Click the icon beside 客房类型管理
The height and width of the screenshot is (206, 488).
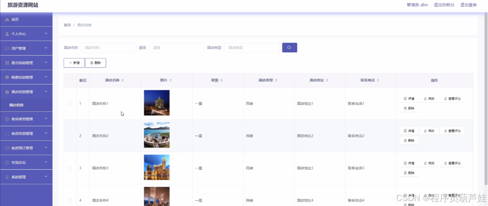pos(7,119)
